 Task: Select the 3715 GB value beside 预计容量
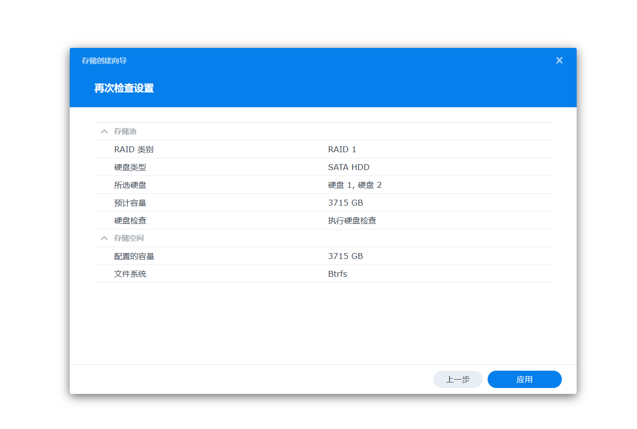[x=346, y=203]
